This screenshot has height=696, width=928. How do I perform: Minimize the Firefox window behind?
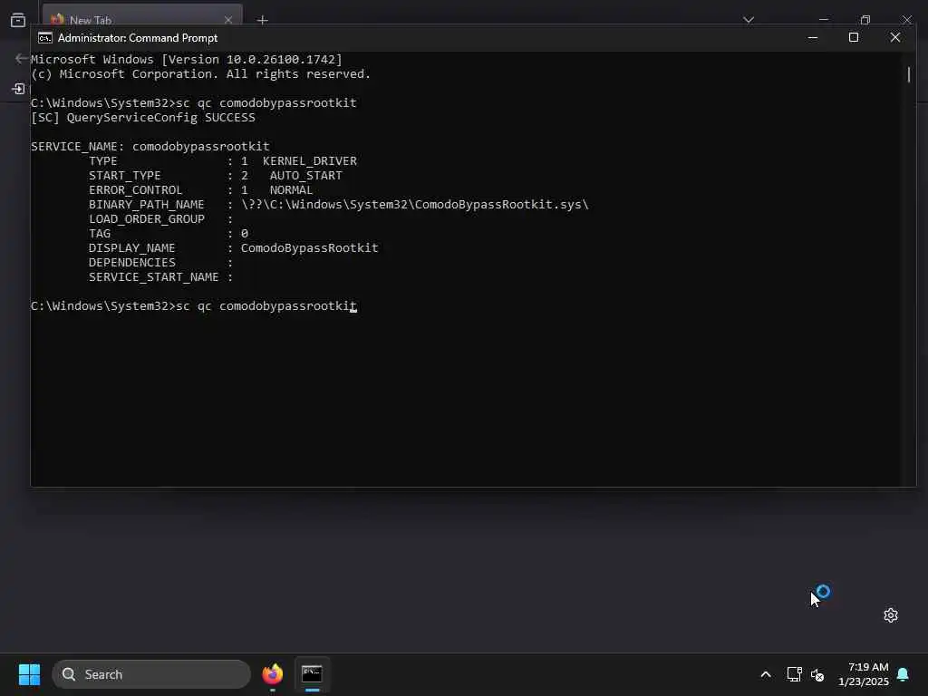(x=823, y=20)
